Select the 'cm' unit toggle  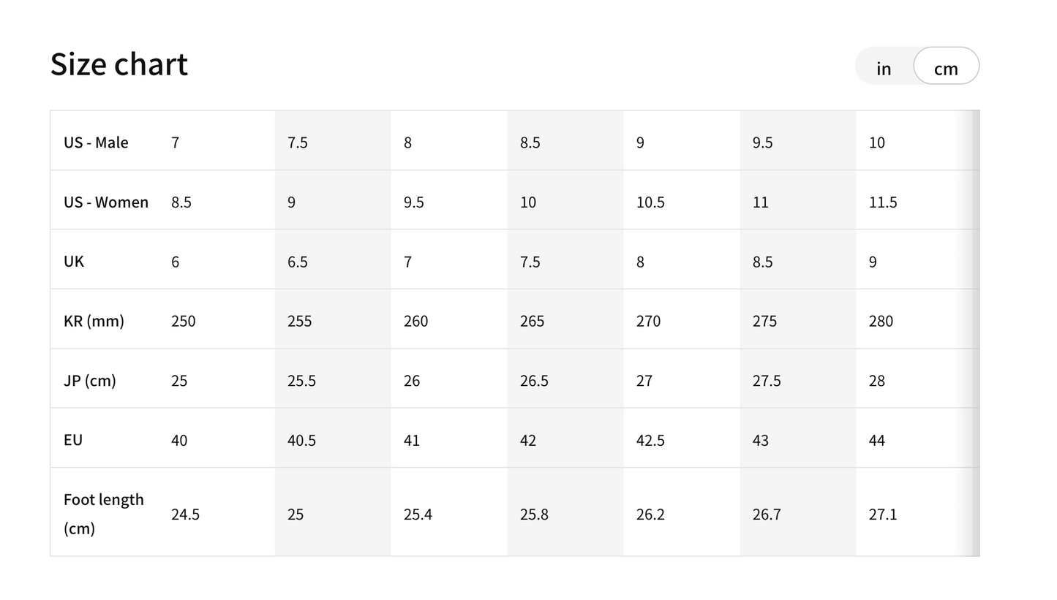pyautogui.click(x=946, y=67)
